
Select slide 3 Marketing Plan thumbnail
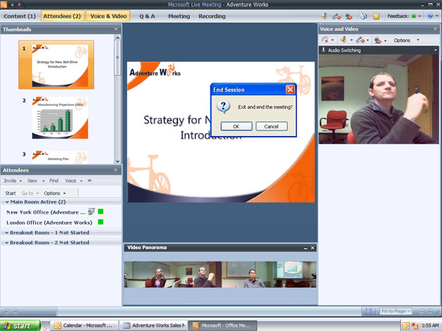tap(60, 157)
